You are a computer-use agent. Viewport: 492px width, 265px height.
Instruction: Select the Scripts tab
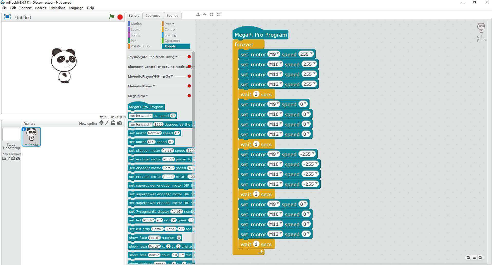pyautogui.click(x=134, y=15)
